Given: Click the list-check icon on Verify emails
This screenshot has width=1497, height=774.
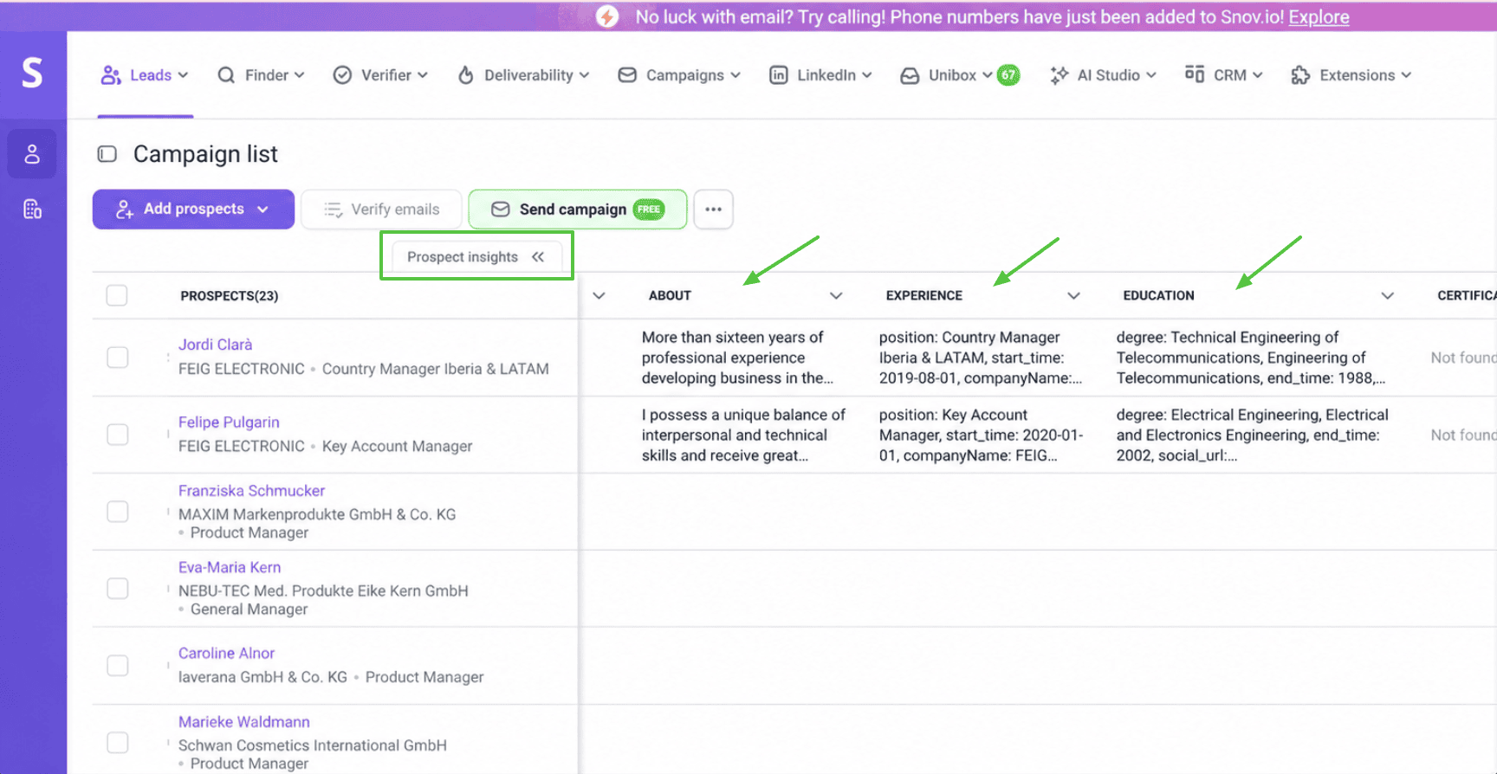Looking at the screenshot, I should coord(333,210).
